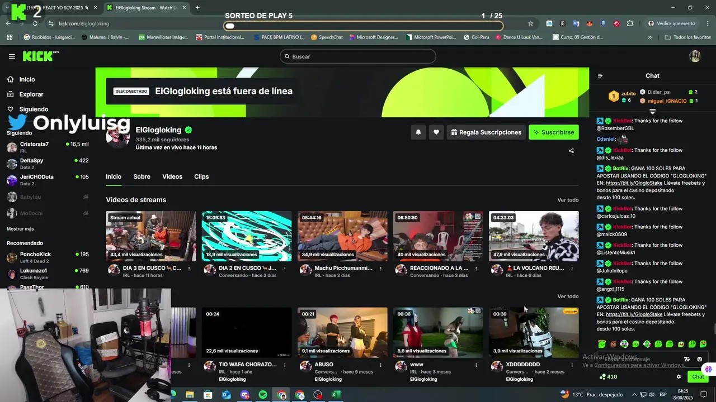Screen dimensions: 716x402
Task: Open options for LA VOLCANO REU video
Action: [x=572, y=269]
